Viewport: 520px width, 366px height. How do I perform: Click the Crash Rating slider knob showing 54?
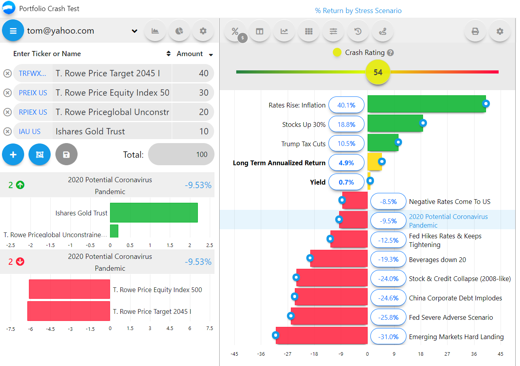pos(378,72)
